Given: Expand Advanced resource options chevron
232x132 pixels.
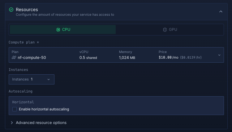Looking at the screenshot, I should coord(12,123).
